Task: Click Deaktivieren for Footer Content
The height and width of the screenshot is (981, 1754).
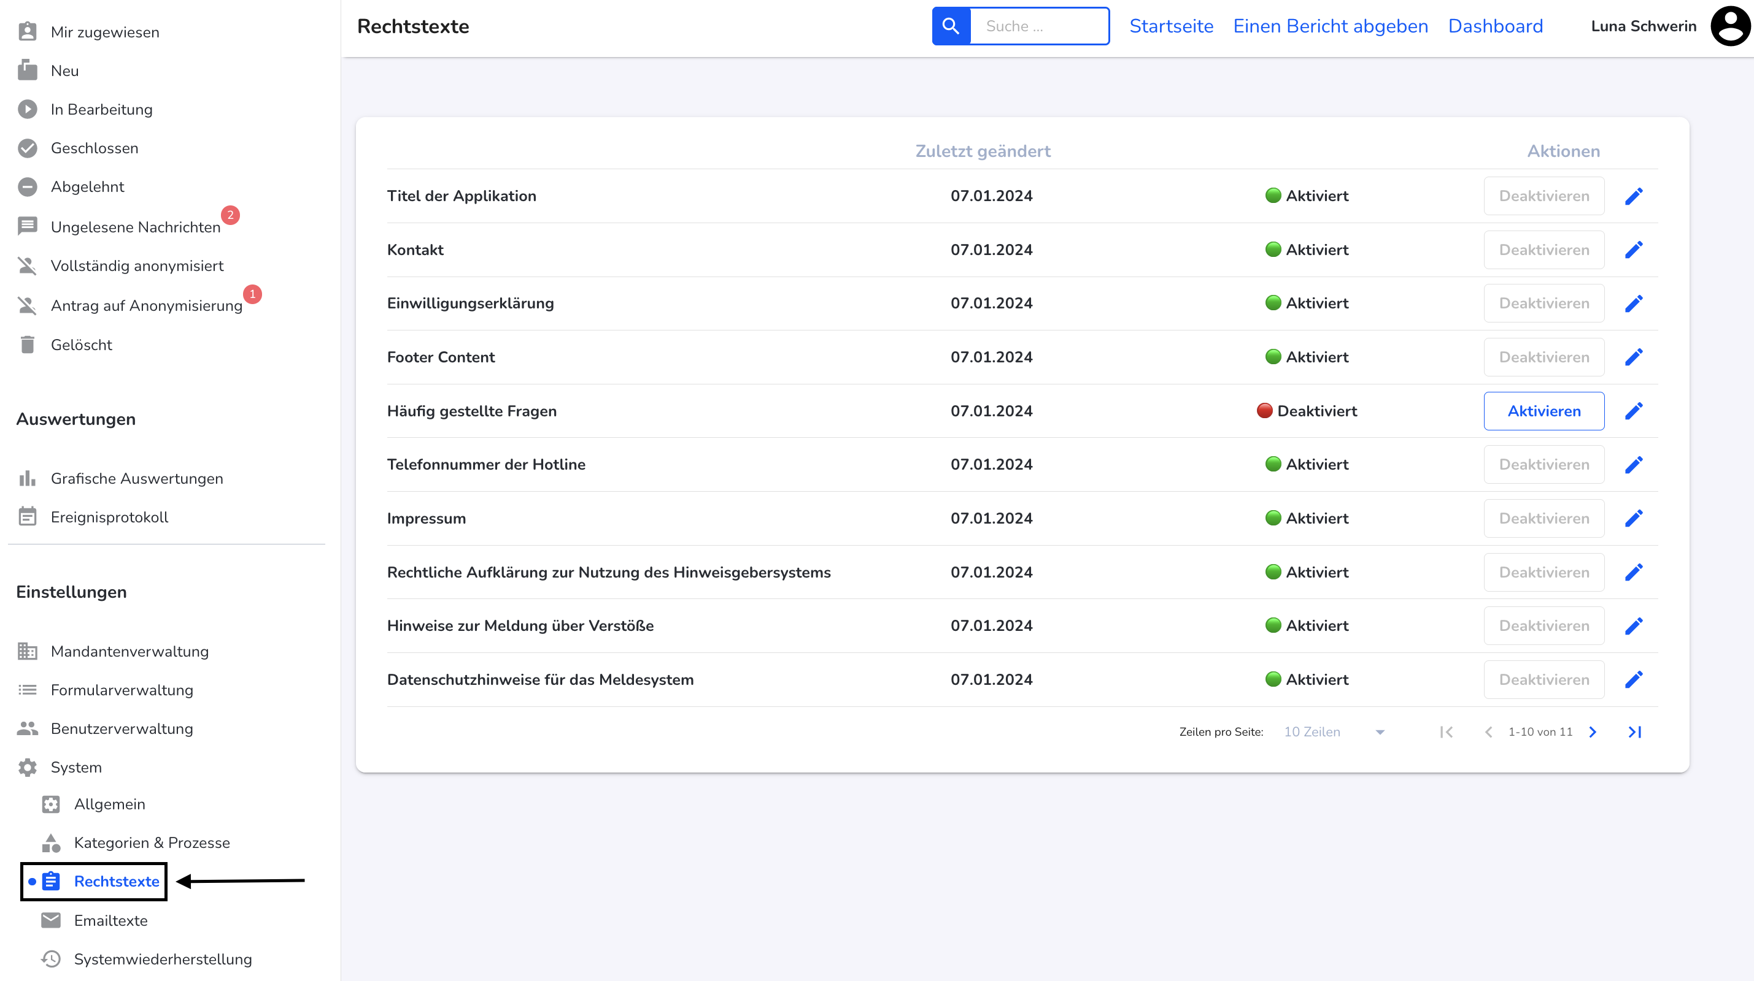Action: pos(1543,357)
